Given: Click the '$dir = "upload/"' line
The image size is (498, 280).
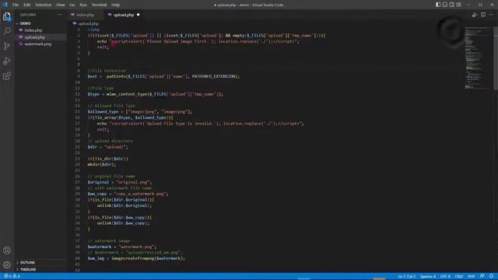Looking at the screenshot, I should [x=107, y=147].
